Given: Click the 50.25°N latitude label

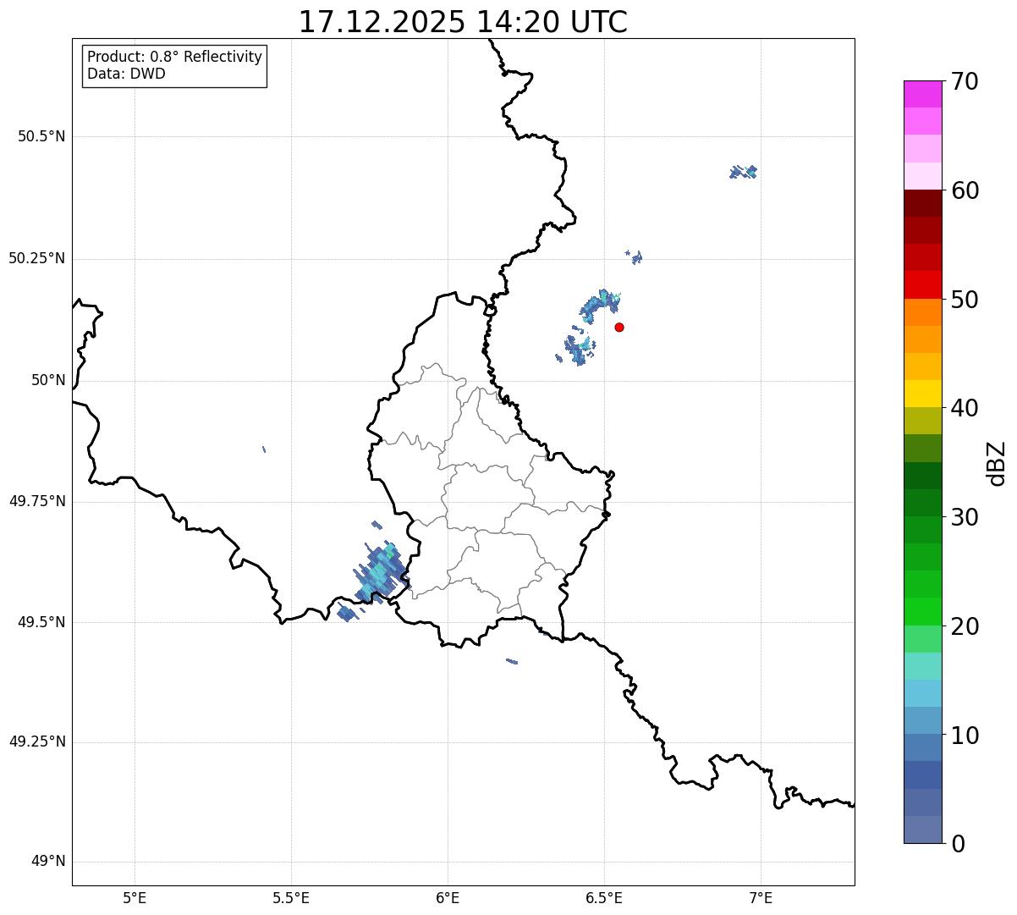Looking at the screenshot, I should (37, 258).
